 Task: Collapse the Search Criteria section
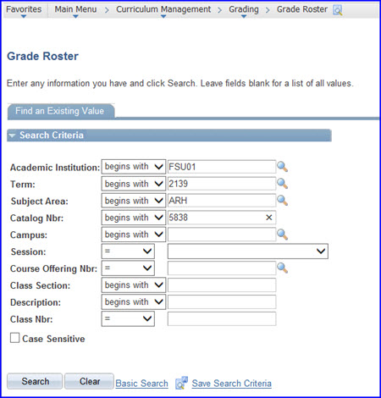(12, 135)
